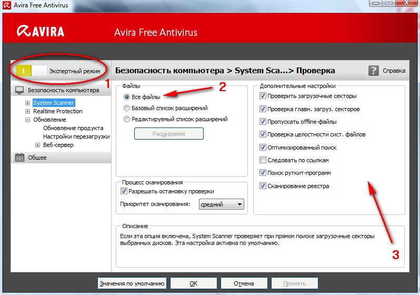
Task: Open the Общее section
Action: tap(62, 158)
